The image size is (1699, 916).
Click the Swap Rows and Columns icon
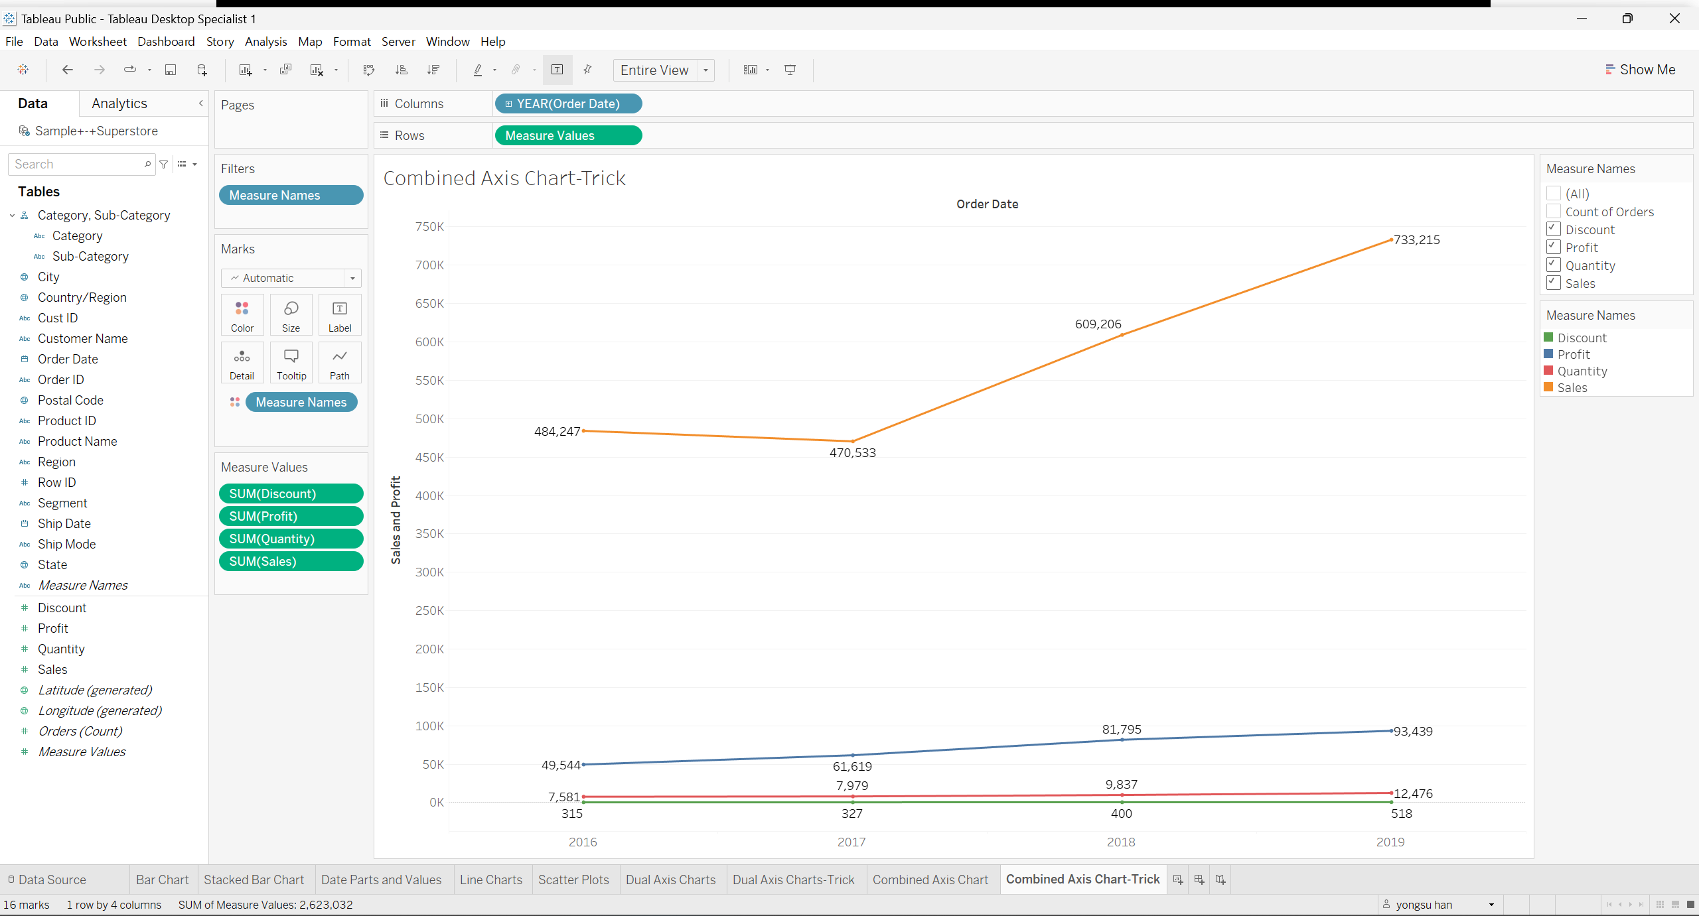pyautogui.click(x=369, y=70)
